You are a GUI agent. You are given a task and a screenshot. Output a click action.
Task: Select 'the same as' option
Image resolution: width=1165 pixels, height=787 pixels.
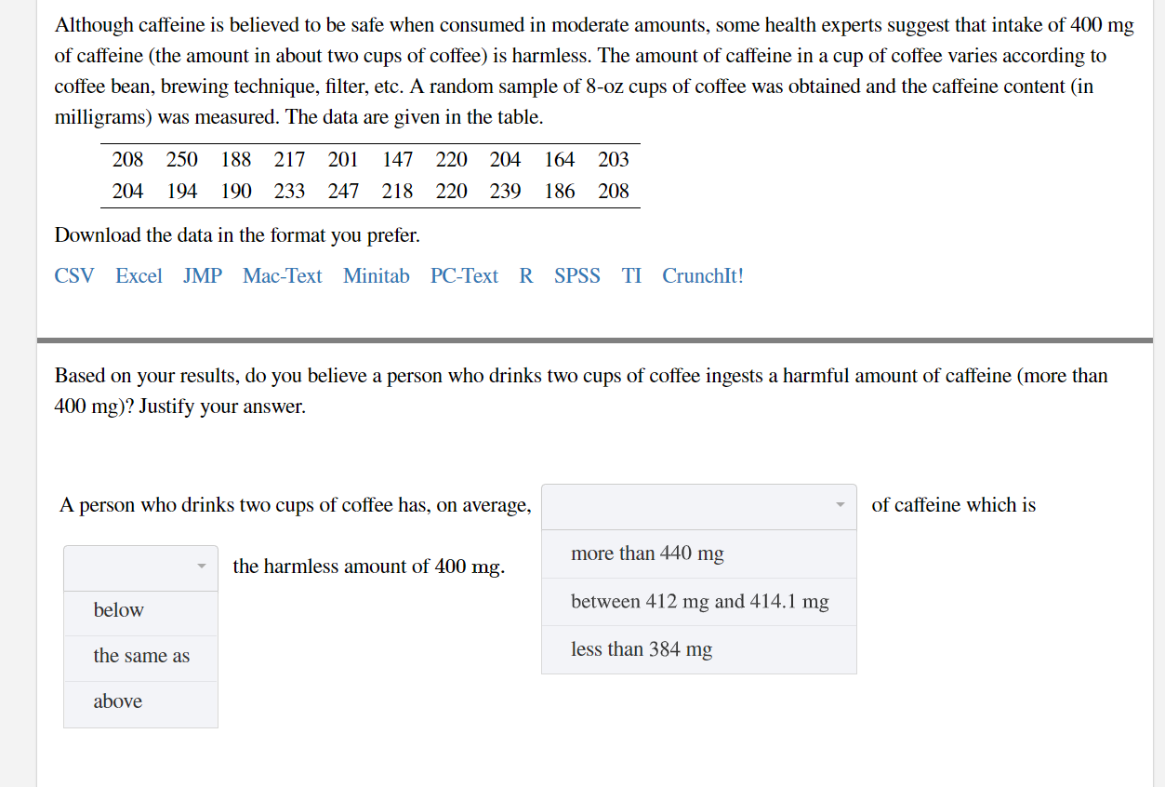click(133, 656)
